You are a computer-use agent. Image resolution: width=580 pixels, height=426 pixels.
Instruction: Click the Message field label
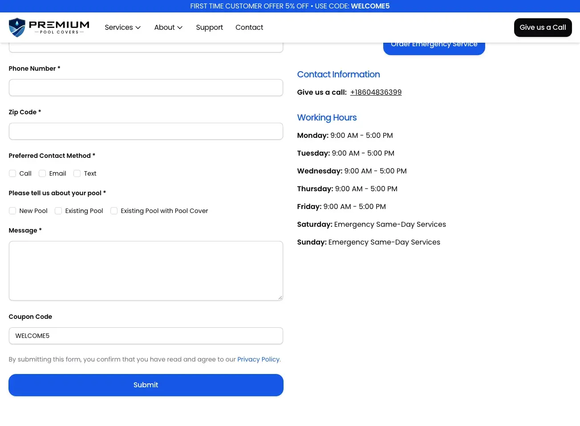25,230
